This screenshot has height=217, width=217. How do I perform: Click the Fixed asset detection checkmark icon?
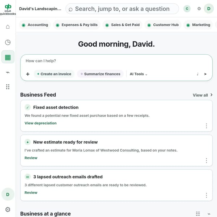pos(27,107)
